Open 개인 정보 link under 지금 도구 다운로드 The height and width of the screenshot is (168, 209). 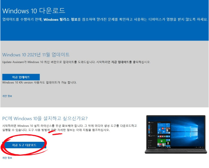(x=7, y=158)
